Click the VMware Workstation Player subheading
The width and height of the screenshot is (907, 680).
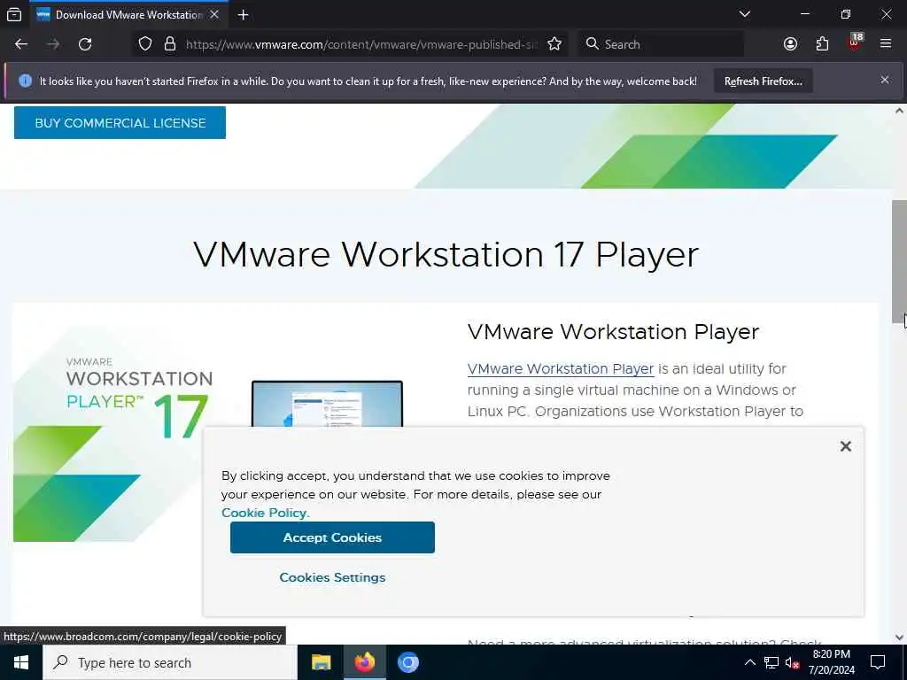pos(613,332)
